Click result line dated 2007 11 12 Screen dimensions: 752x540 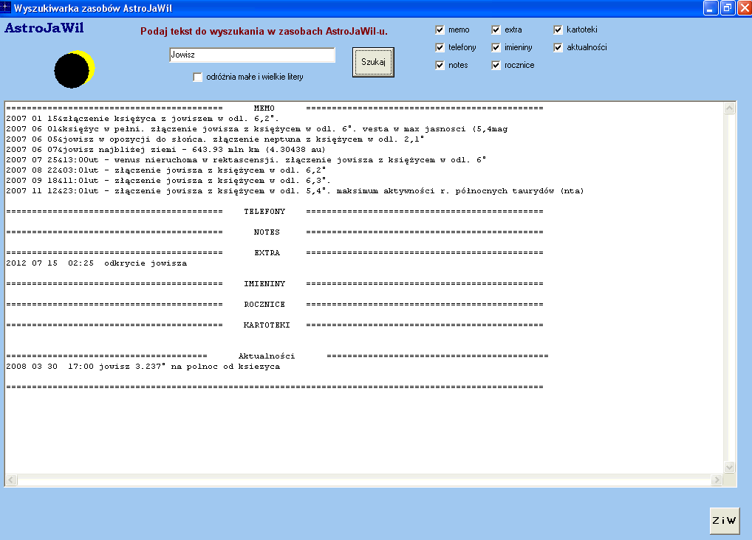(x=295, y=191)
